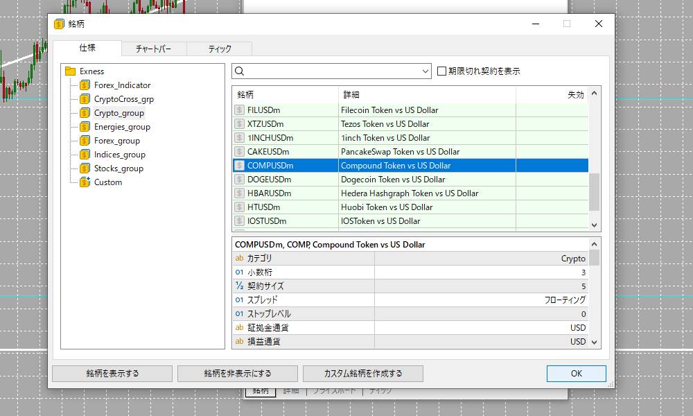Click the Forex_group dollar icon
The height and width of the screenshot is (416, 693).
click(x=85, y=140)
